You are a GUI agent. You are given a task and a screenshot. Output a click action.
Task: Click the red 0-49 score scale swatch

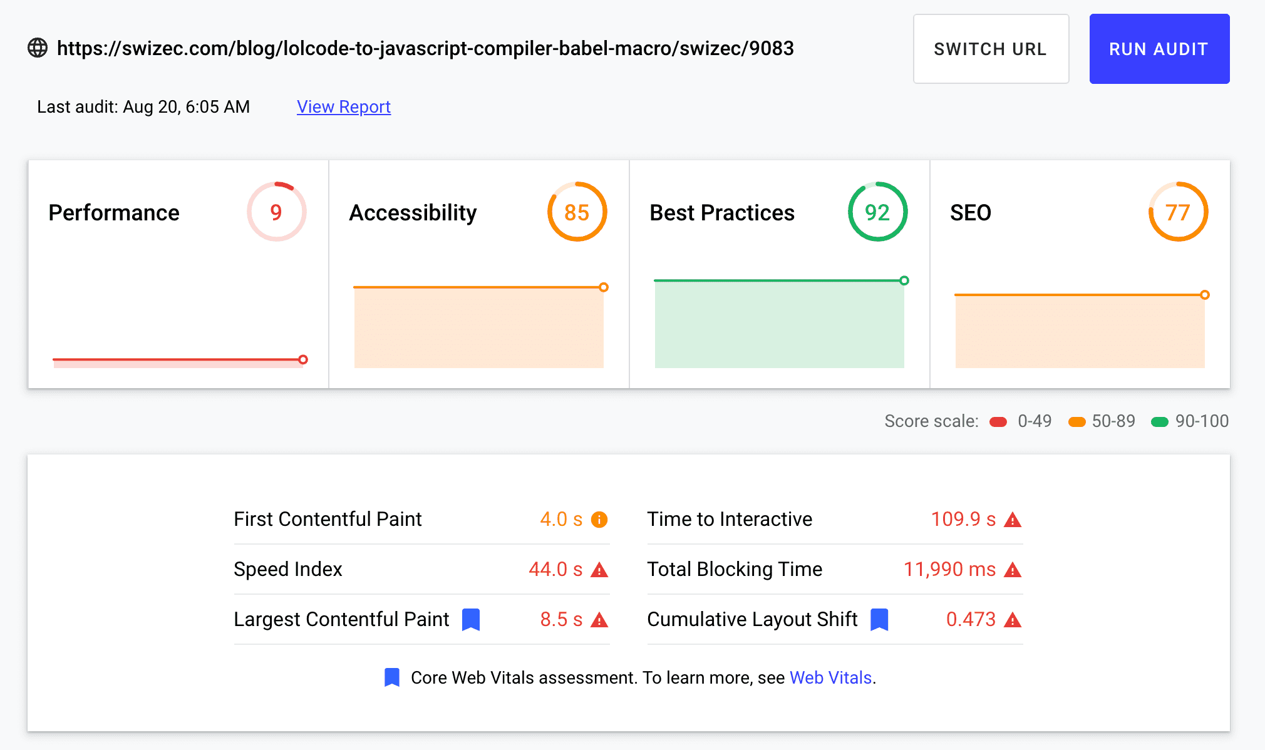[998, 422]
